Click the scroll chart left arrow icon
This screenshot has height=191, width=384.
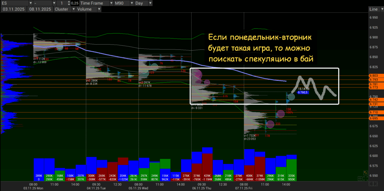(x=371, y=184)
